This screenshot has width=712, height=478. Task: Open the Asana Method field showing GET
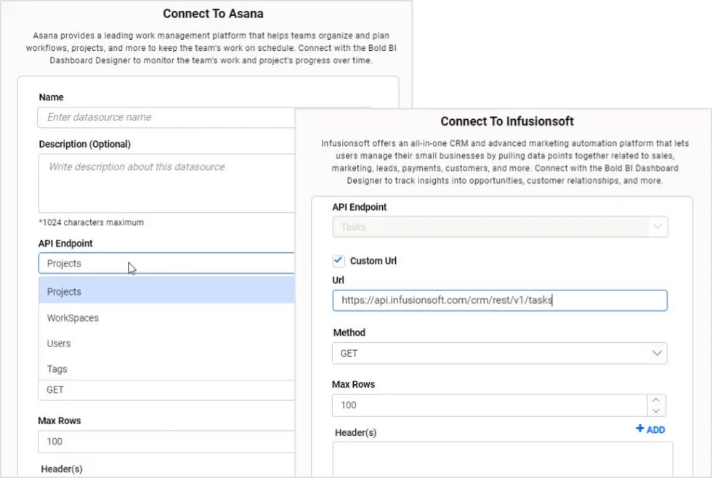click(x=167, y=390)
